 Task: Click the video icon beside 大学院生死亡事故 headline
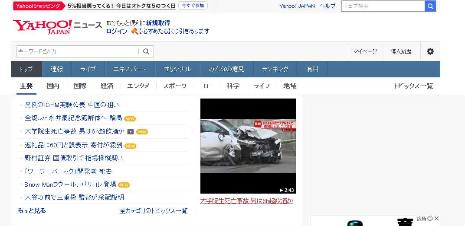(130, 132)
